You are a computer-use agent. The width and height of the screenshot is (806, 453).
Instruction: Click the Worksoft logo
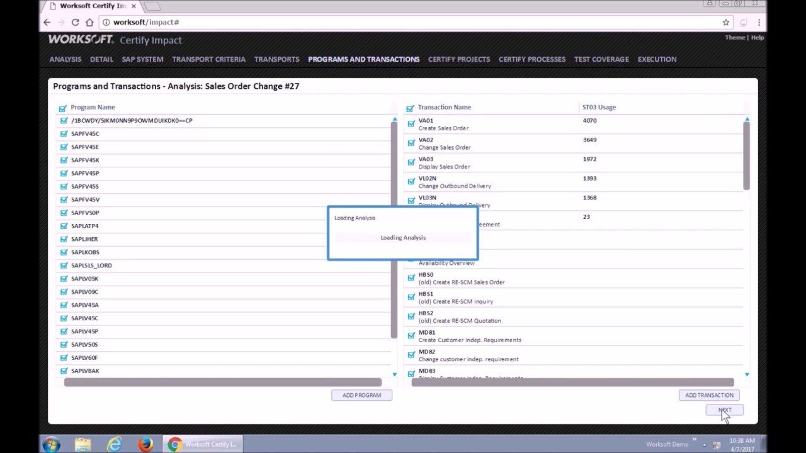[81, 40]
